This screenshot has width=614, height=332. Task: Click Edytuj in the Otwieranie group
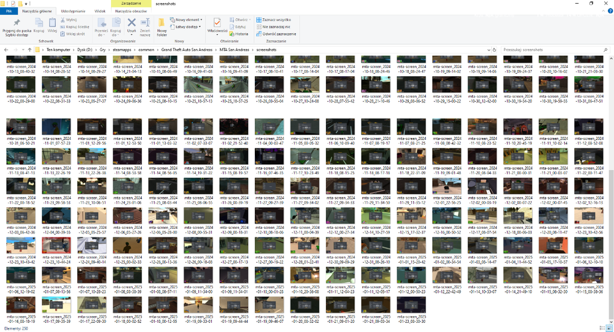click(238, 26)
